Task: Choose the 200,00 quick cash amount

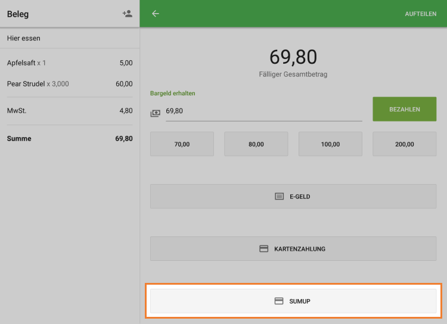Action: [404, 144]
